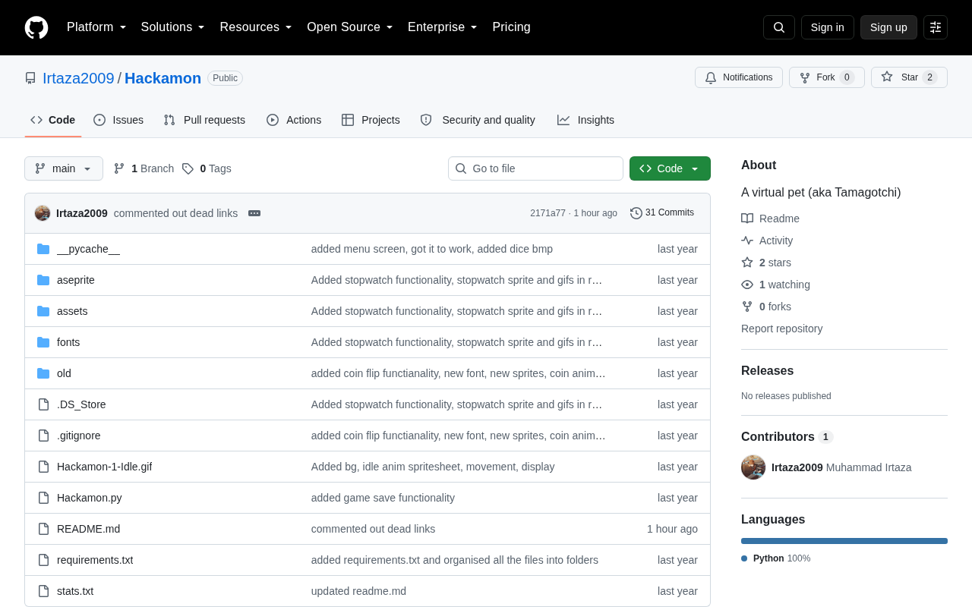Screen dimensions: 972x607
Task: Open appearance settings sliders icon
Action: coord(936,27)
